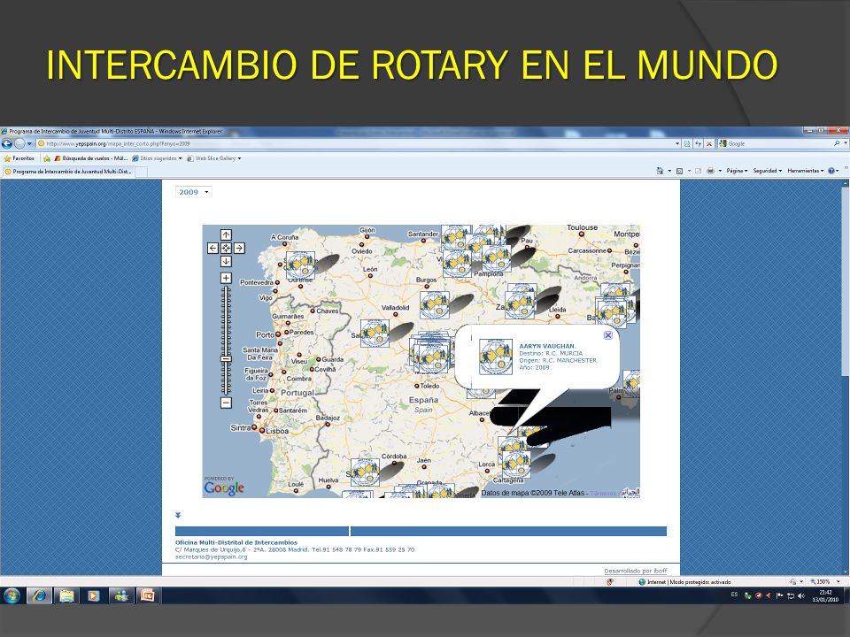Expand the double-chevron below the map
The image size is (850, 637).
click(178, 515)
